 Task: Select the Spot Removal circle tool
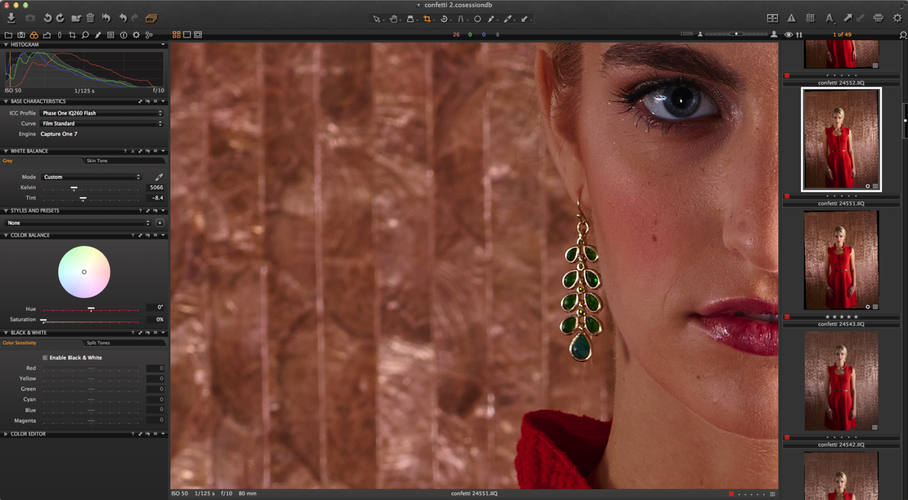477,18
